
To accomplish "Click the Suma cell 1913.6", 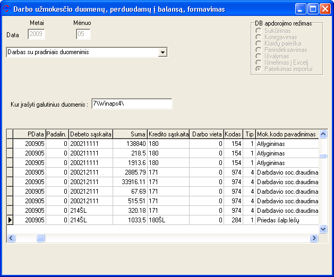I will point(130,163).
